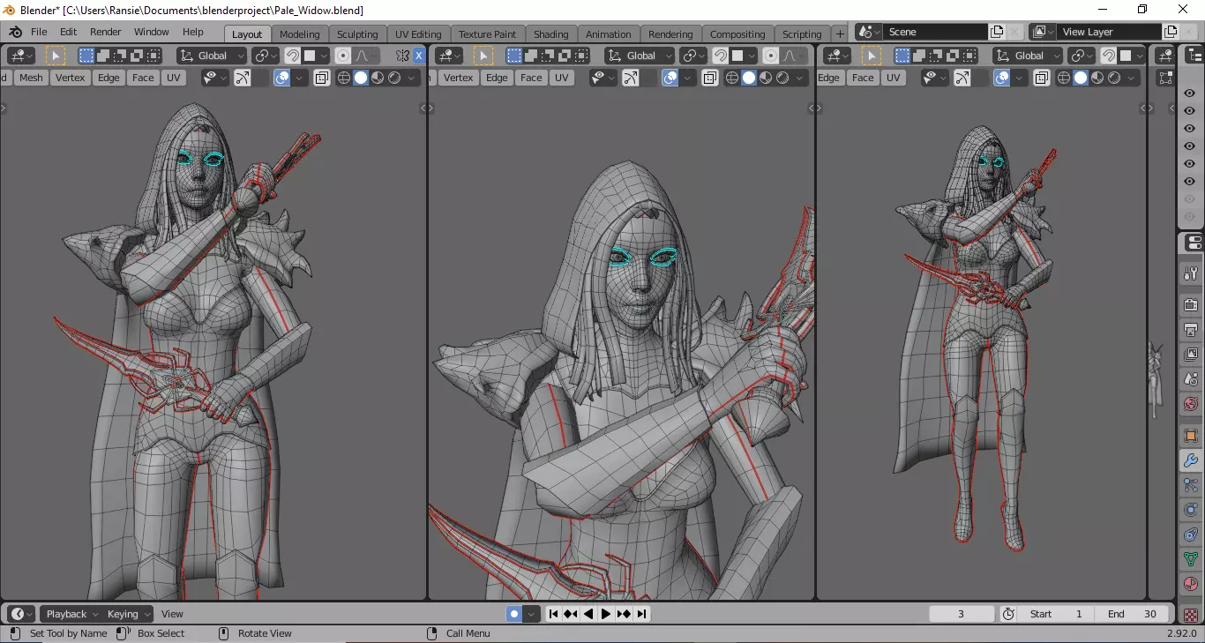Toggle X-axis mirror in left viewport header
Image resolution: width=1205 pixels, height=643 pixels.
click(x=419, y=56)
